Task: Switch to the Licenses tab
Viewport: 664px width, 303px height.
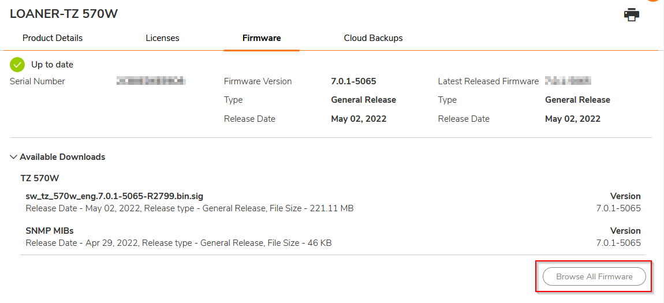Action: (163, 38)
